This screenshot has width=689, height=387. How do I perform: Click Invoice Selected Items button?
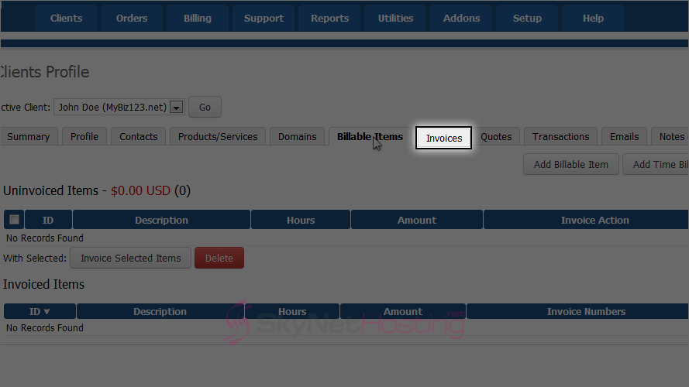[130, 258]
